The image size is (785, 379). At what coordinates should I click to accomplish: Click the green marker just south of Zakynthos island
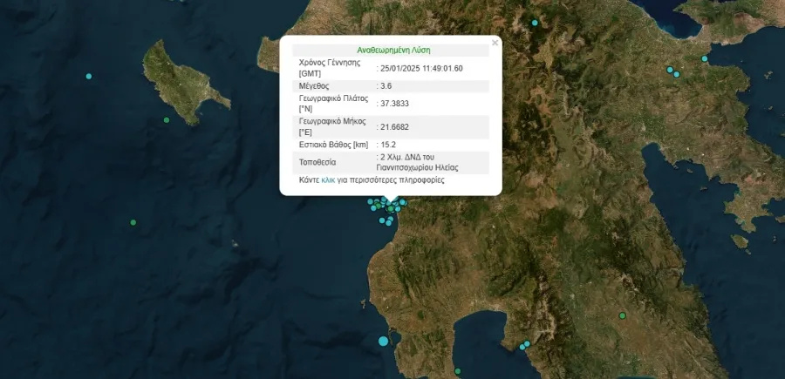tap(167, 120)
